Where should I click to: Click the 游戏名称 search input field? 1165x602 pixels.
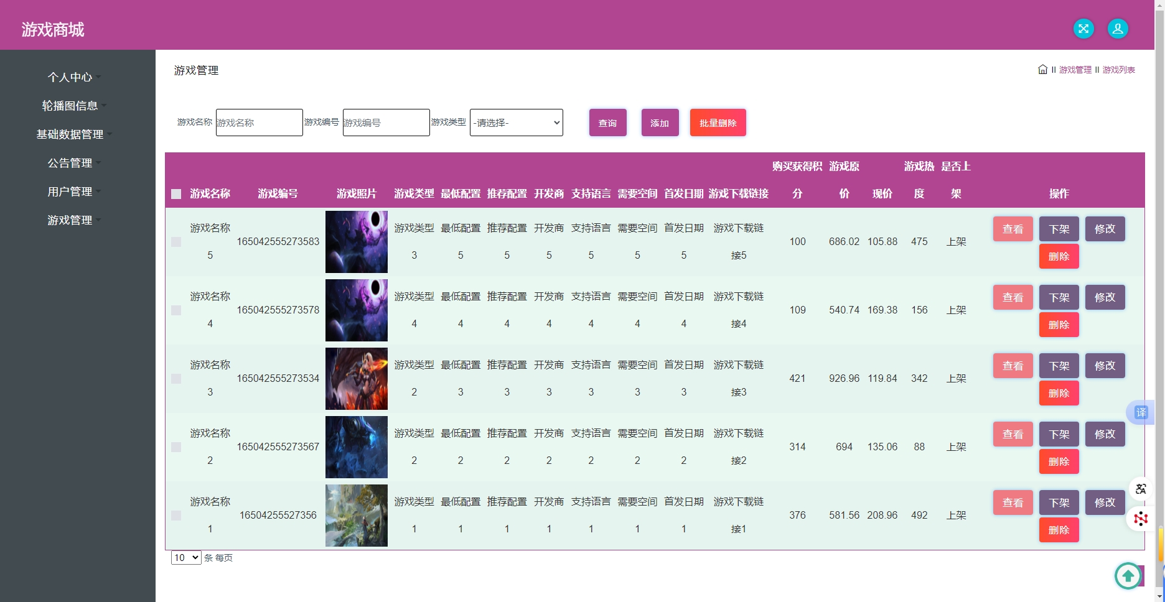259,123
